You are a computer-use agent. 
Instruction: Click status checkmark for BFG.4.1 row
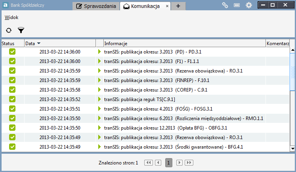coord(12,147)
